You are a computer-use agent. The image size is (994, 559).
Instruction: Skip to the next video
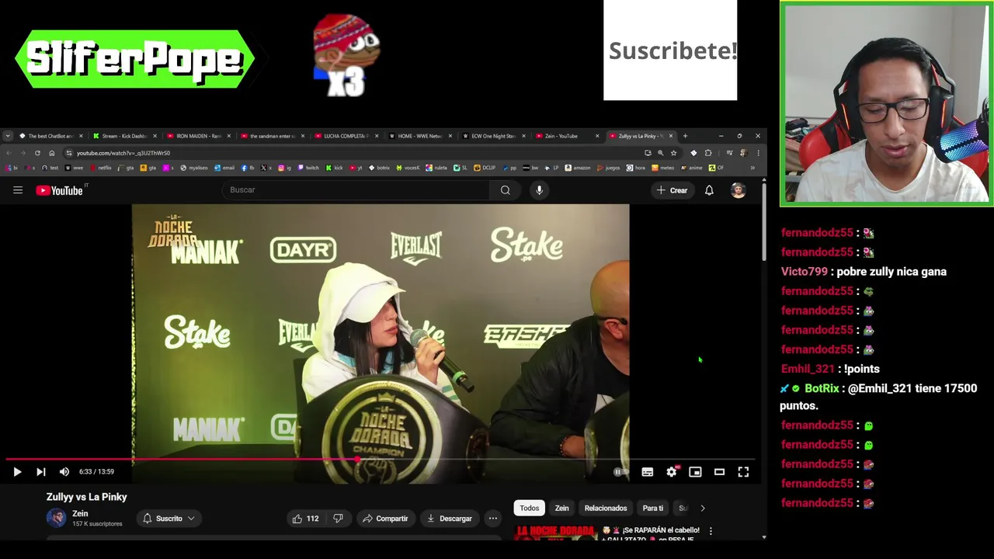click(x=40, y=471)
